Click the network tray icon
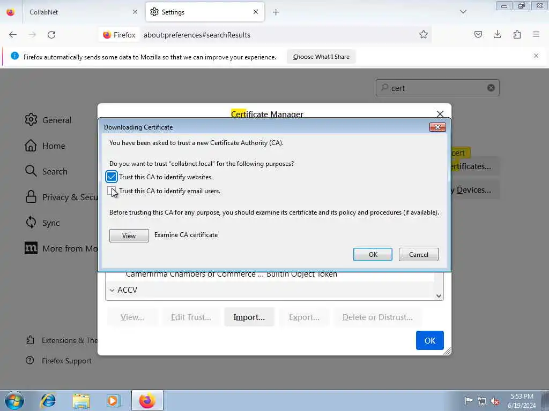The width and height of the screenshot is (549, 411). 482,401
